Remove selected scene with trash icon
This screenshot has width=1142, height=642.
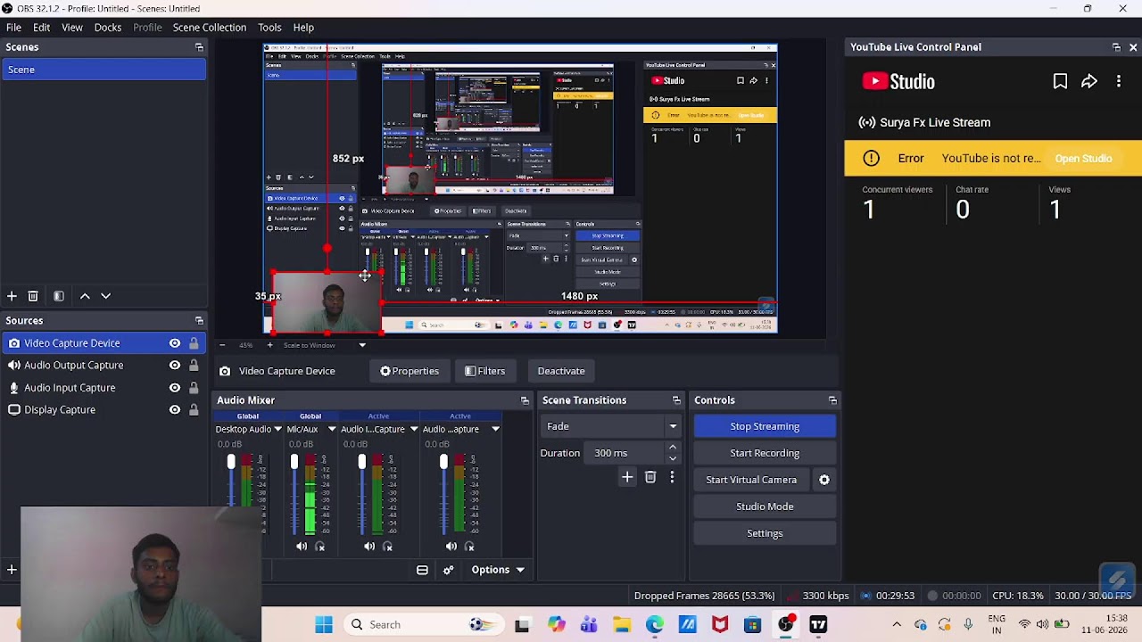click(33, 296)
